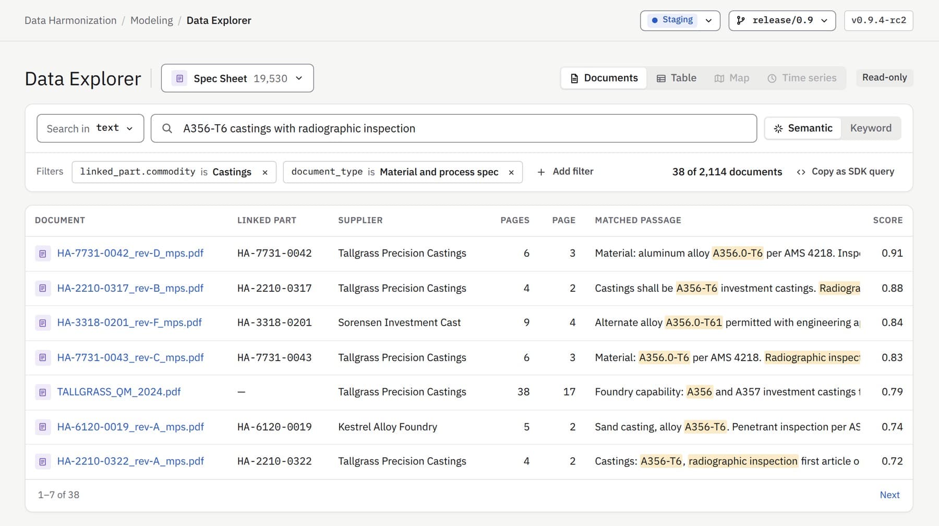Click the document icon for TALLGRASS_QM_2024.pdf
The width and height of the screenshot is (939, 526).
pyautogui.click(x=43, y=392)
